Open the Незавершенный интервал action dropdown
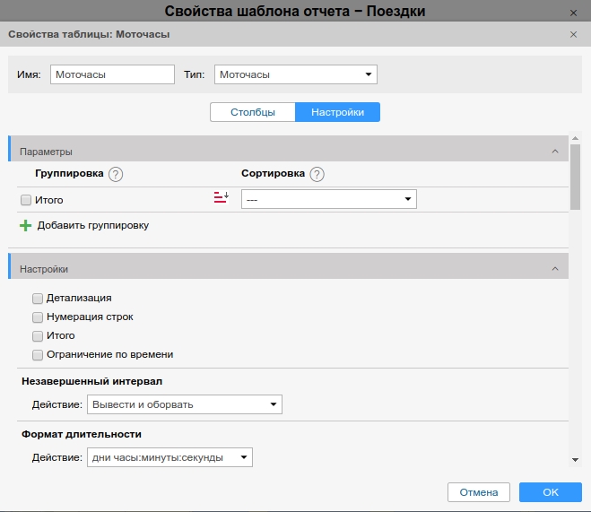 click(184, 404)
